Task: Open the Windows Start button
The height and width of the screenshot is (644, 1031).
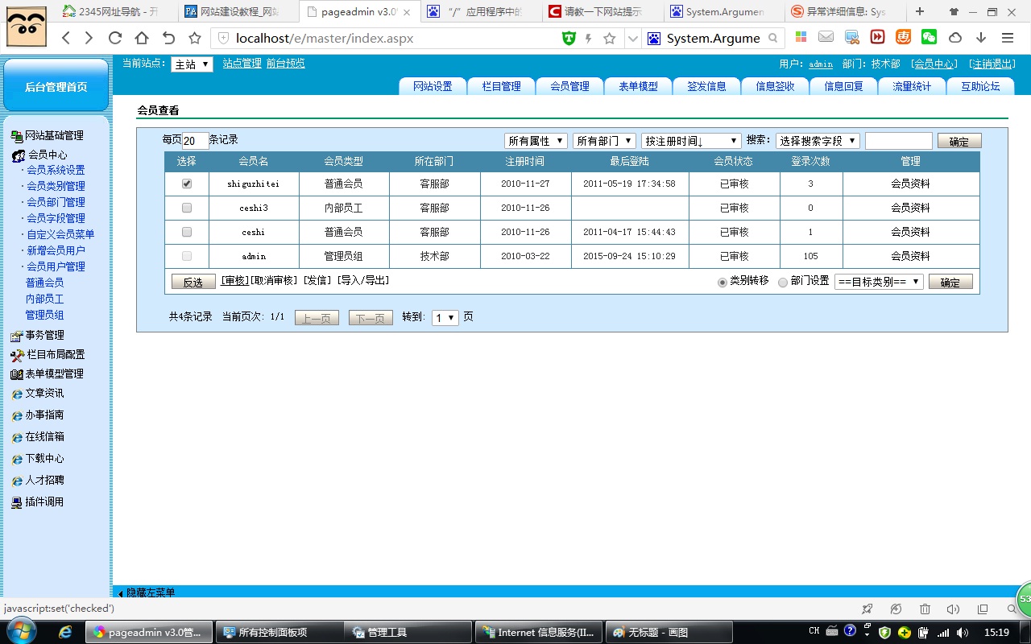Action: [x=22, y=631]
